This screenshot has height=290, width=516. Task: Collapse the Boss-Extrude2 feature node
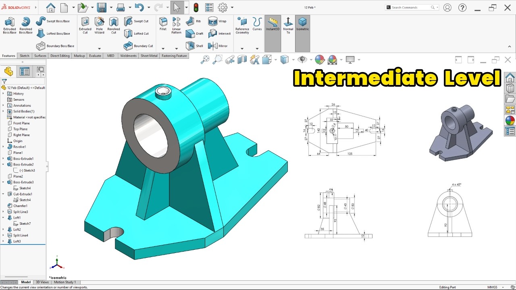(x=3, y=164)
